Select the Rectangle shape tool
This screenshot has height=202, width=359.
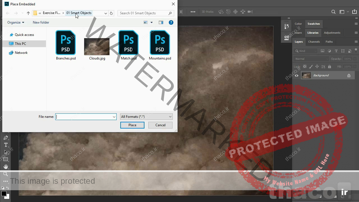tap(6, 160)
